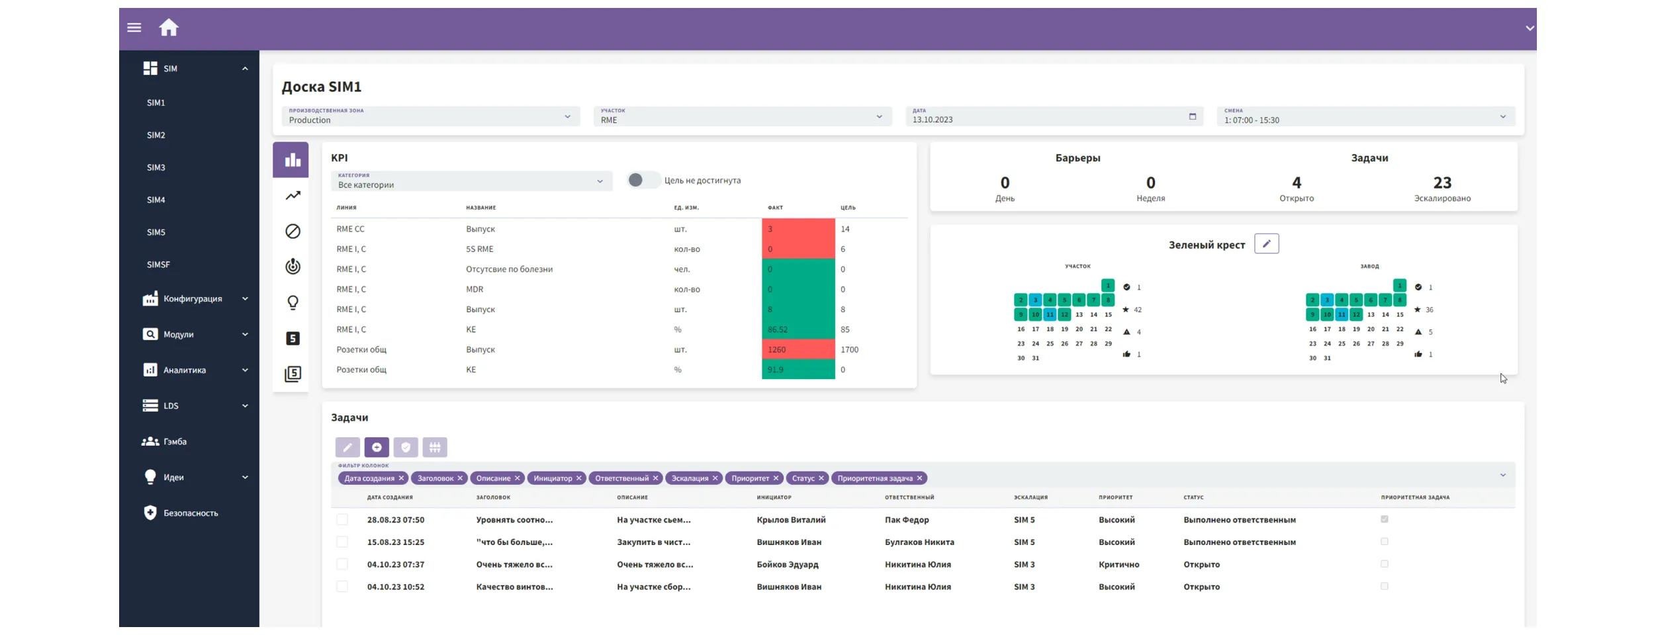The height and width of the screenshot is (635, 1654).
Task: Tick the priority task checkbox for 04.10.23 07:37
Action: (x=1384, y=564)
